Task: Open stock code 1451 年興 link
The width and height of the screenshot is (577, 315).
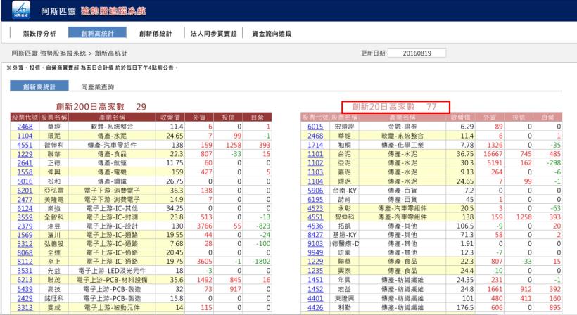Action: (315, 280)
